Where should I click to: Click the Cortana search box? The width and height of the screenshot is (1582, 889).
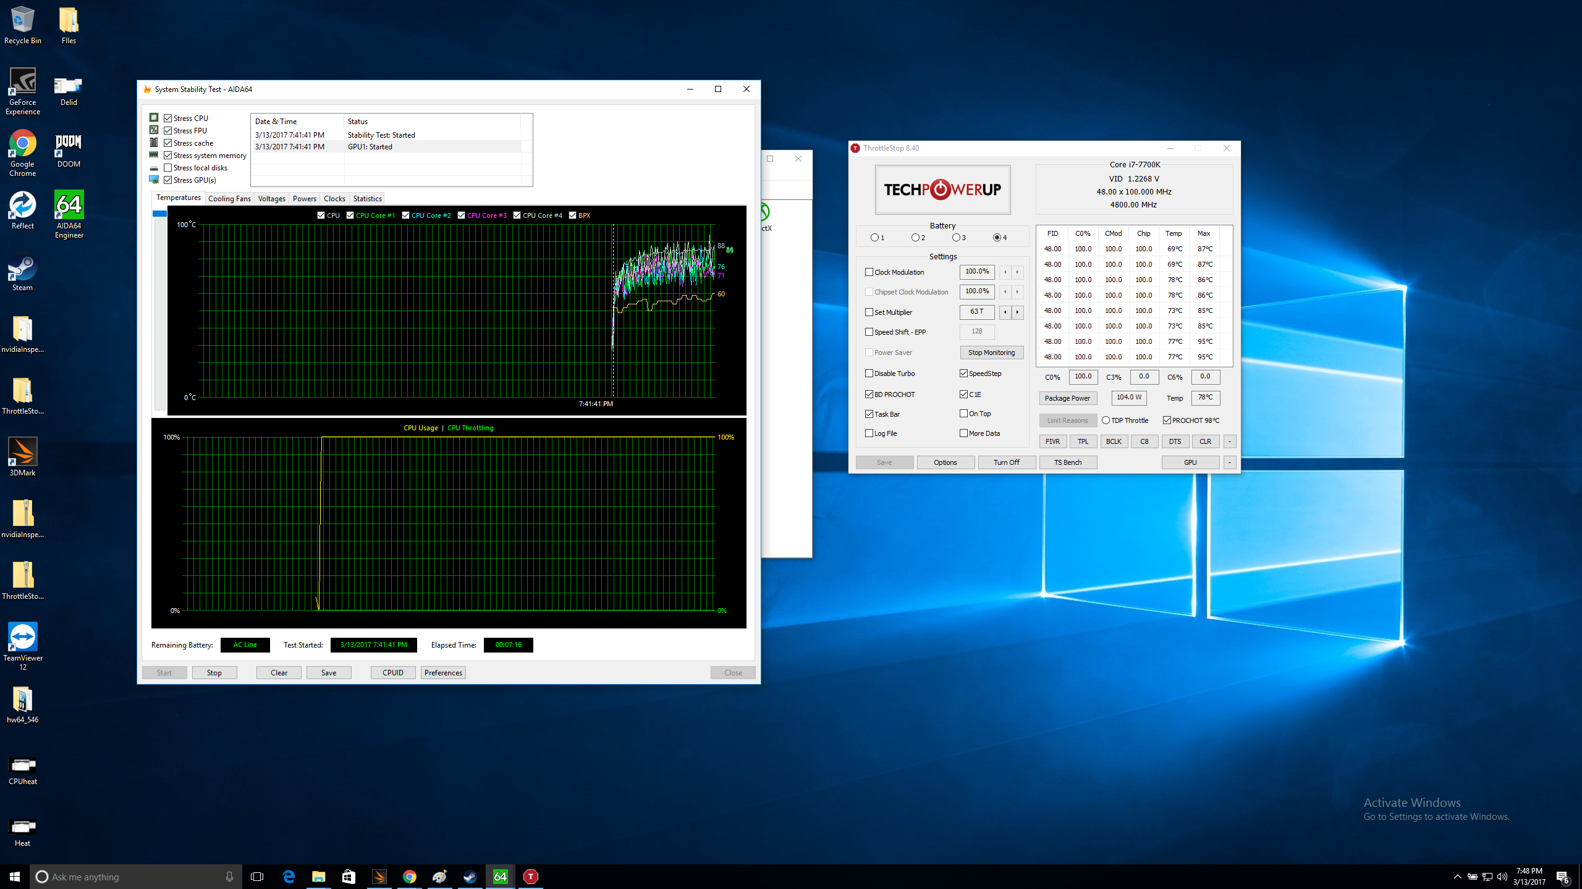[136, 877]
